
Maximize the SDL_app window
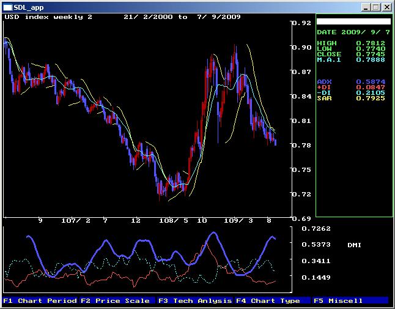point(376,7)
